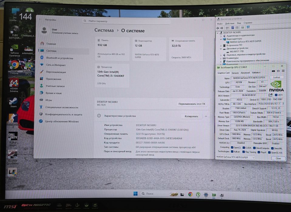Select MSI M371 1TB disk in Device Manager
291x212 pixels.
(236, 51)
